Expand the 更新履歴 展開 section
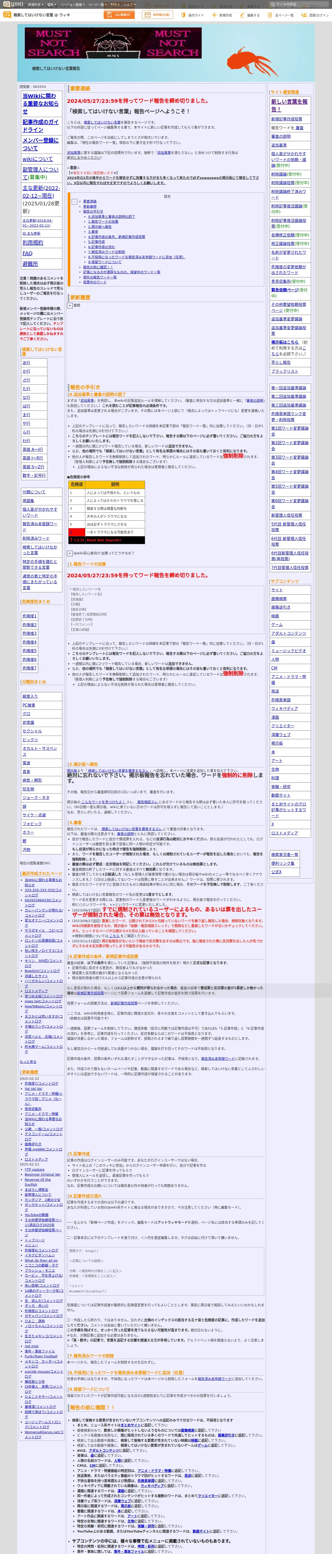The width and height of the screenshot is (332, 1554). click(x=70, y=305)
